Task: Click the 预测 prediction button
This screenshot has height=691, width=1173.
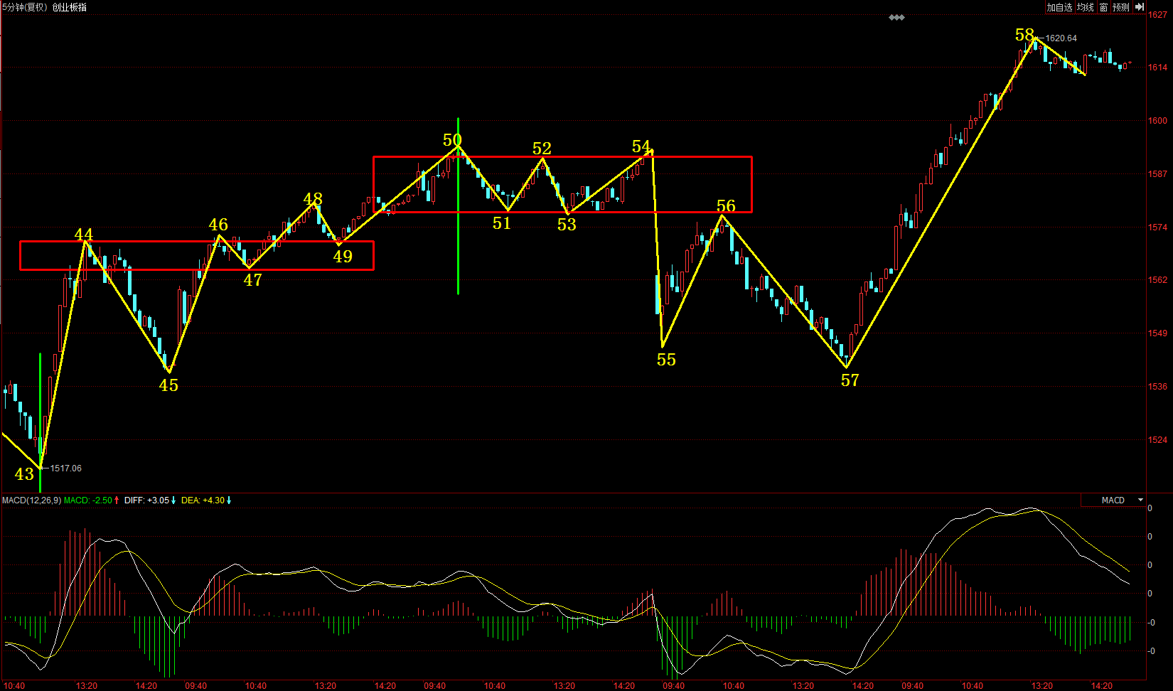Action: 1121,7
